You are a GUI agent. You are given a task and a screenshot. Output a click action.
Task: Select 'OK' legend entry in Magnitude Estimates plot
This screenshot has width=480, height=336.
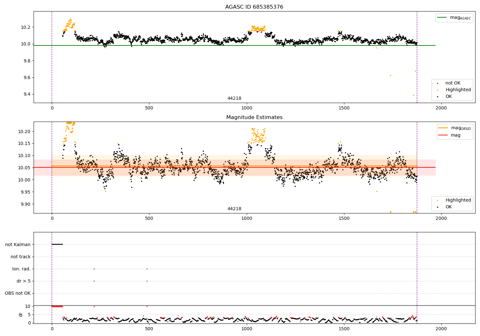[449, 207]
